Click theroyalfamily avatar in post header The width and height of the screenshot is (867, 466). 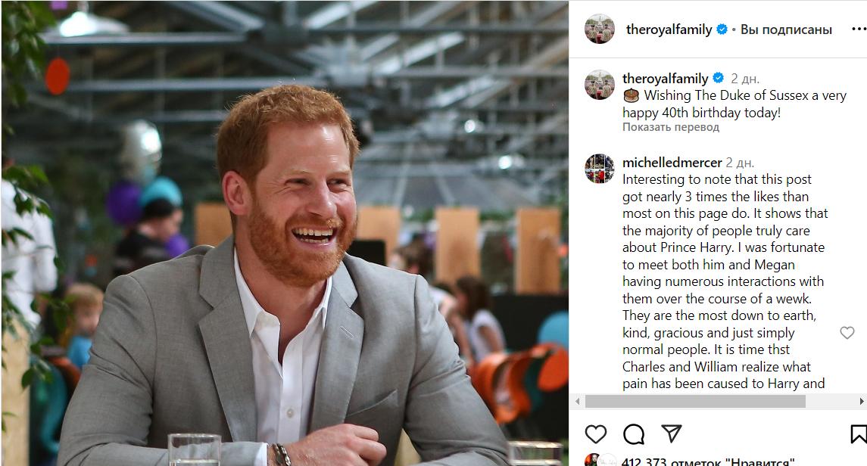click(x=600, y=30)
